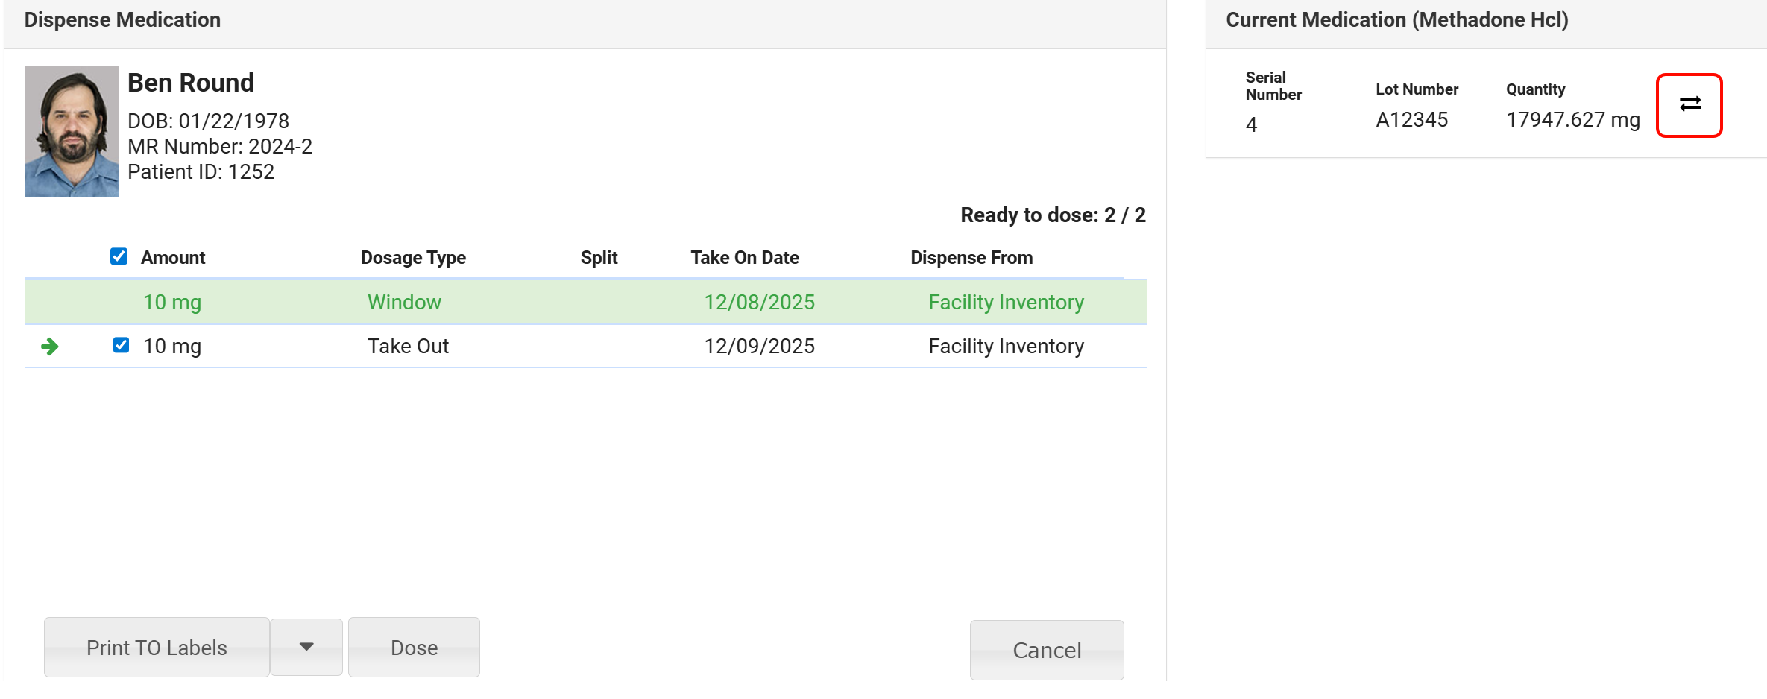This screenshot has width=1767, height=699.
Task: Click the green arrow beside Take Out row
Action: click(x=50, y=346)
